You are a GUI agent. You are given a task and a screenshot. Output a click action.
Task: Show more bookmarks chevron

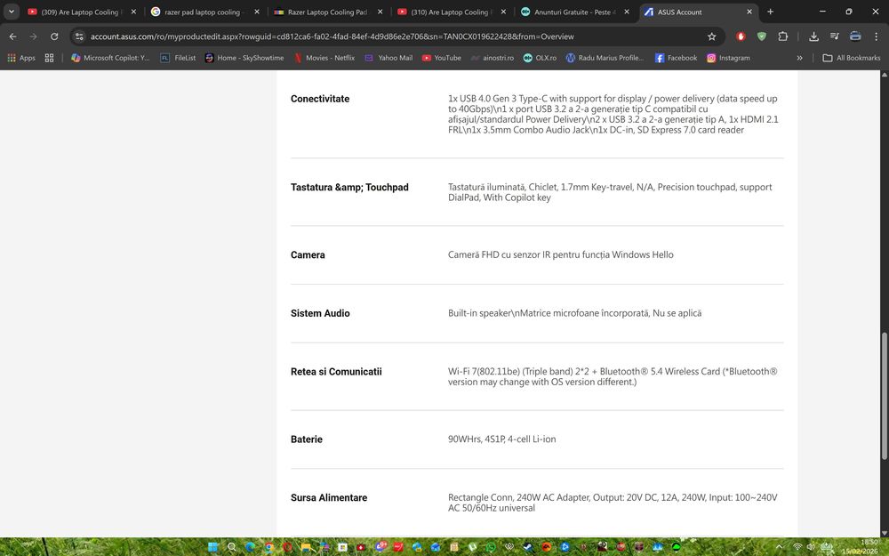click(x=799, y=58)
